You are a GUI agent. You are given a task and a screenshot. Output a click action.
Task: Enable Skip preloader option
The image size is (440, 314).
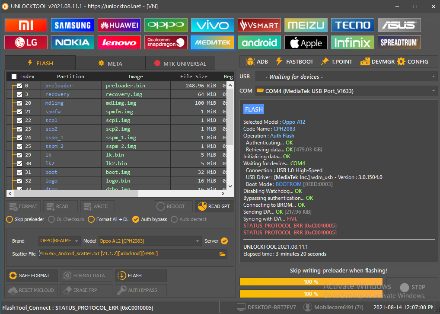(25, 219)
